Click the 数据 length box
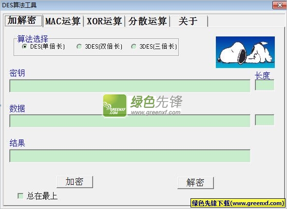This screenshot has height=209, width=287. (265, 120)
